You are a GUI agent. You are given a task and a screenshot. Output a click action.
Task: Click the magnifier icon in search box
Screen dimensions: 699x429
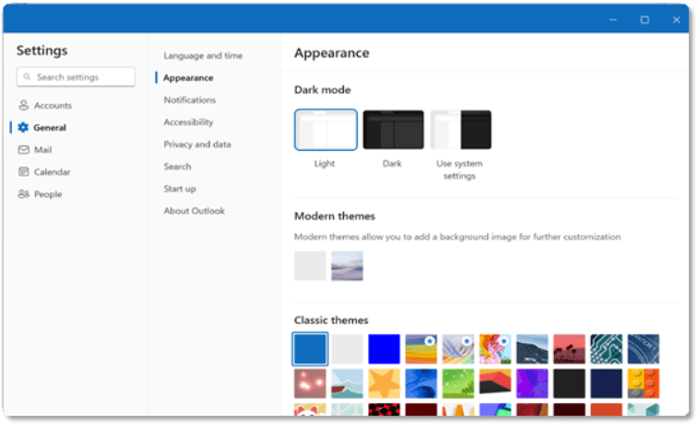click(x=27, y=77)
